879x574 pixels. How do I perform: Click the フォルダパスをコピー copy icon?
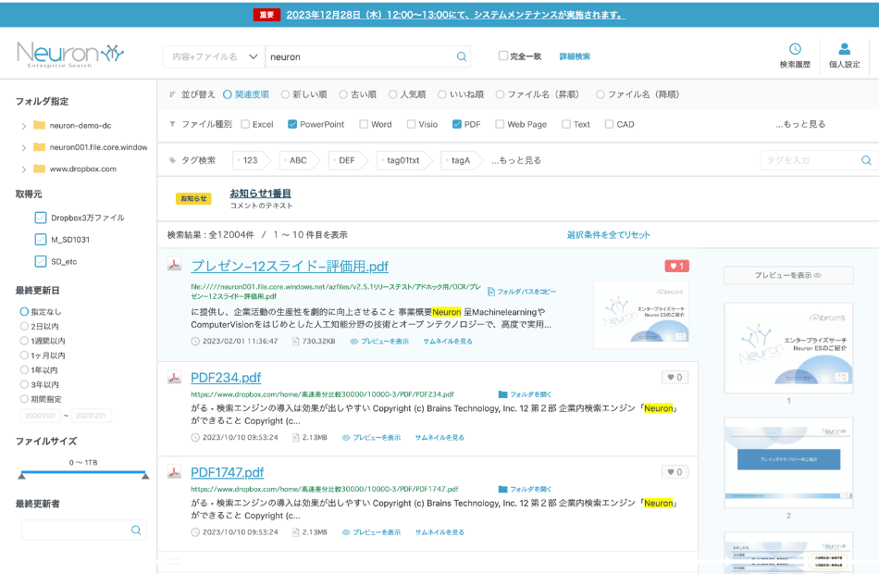[492, 291]
